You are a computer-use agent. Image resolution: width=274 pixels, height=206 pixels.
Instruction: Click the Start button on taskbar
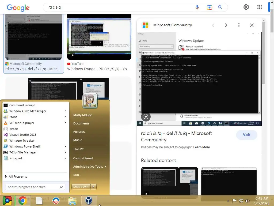point(7,201)
